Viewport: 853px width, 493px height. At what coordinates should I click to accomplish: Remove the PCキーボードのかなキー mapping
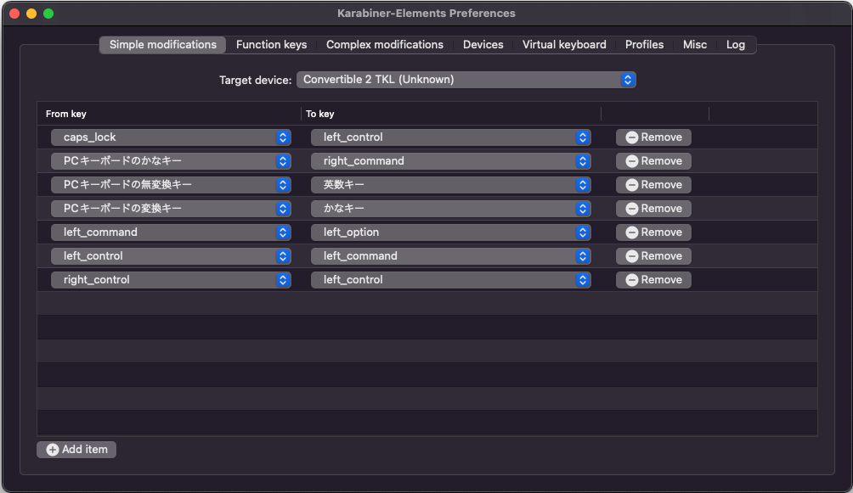coord(653,161)
